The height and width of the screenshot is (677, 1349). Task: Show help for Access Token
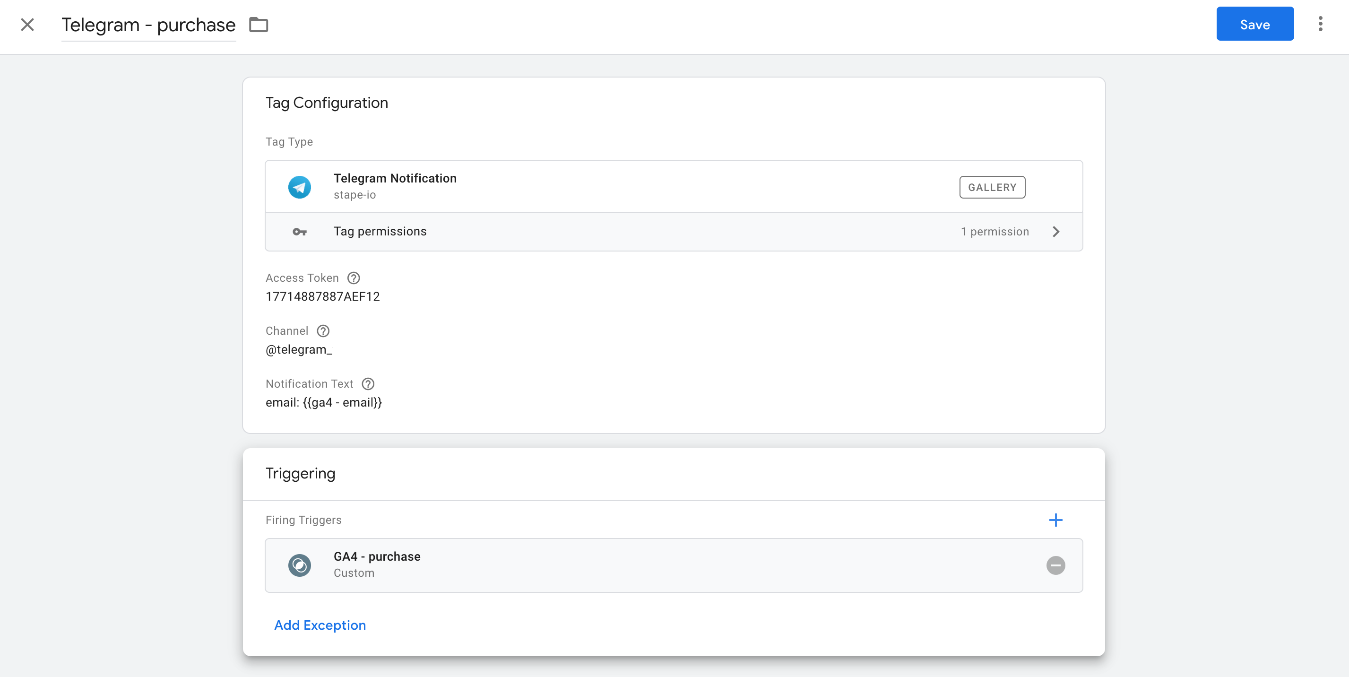(354, 278)
